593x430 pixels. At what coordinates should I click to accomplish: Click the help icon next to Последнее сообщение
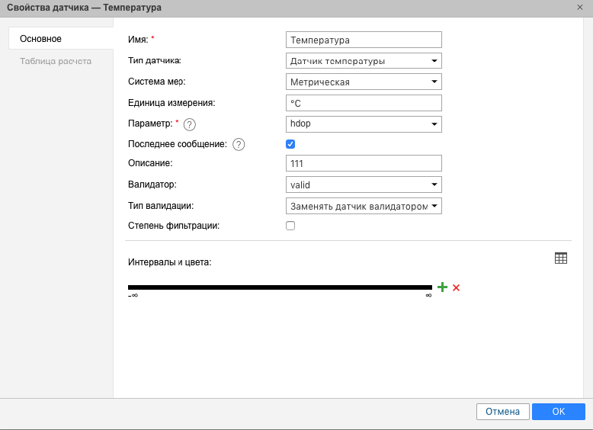[x=239, y=144]
